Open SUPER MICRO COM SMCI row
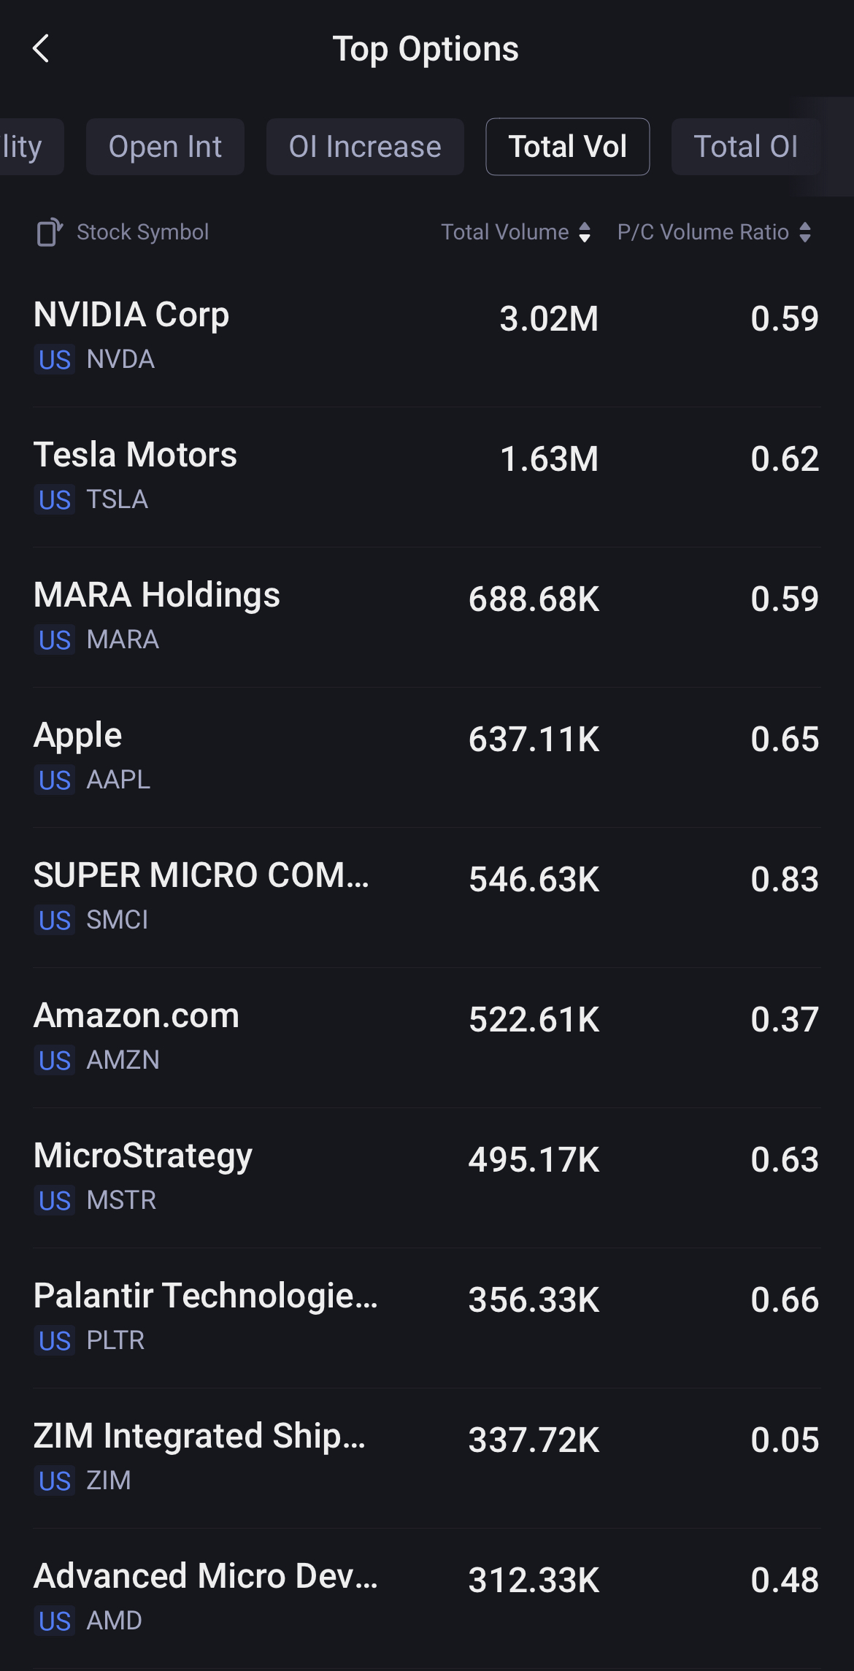Viewport: 854px width, 1671px height. 426,896
